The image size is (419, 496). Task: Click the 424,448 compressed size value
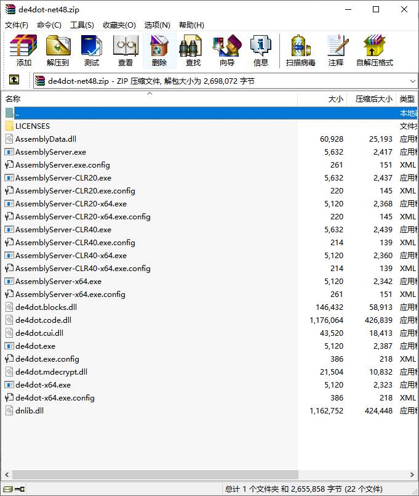point(378,410)
